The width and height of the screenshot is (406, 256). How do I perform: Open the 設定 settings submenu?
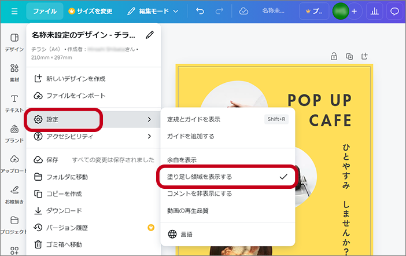[x=94, y=119]
